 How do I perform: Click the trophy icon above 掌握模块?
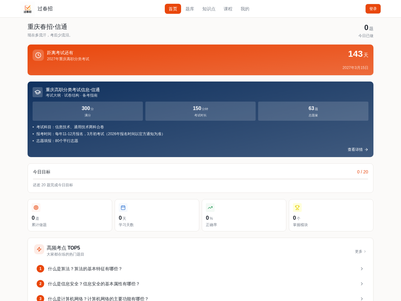pos(297,208)
